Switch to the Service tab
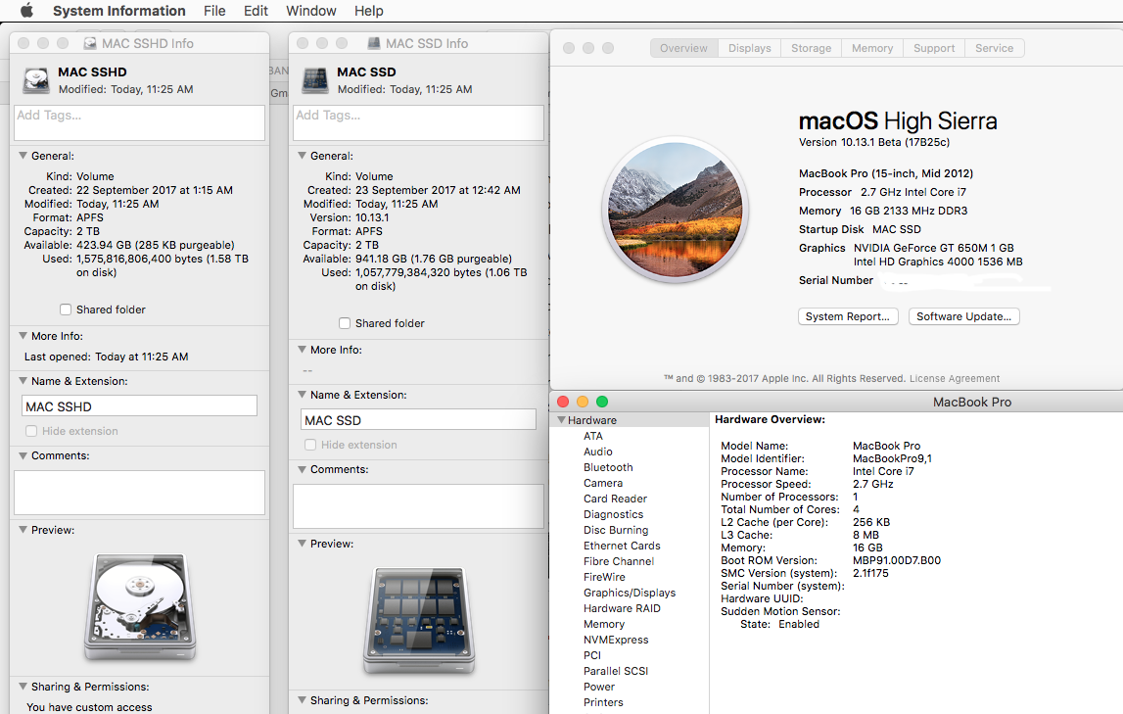The image size is (1123, 714). pos(994,48)
